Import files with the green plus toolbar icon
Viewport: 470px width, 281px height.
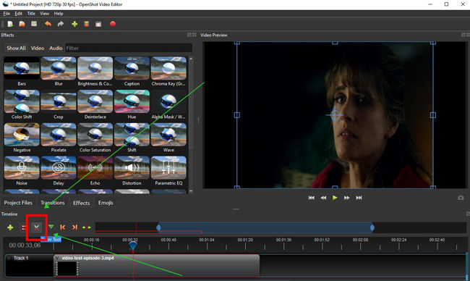(74, 24)
